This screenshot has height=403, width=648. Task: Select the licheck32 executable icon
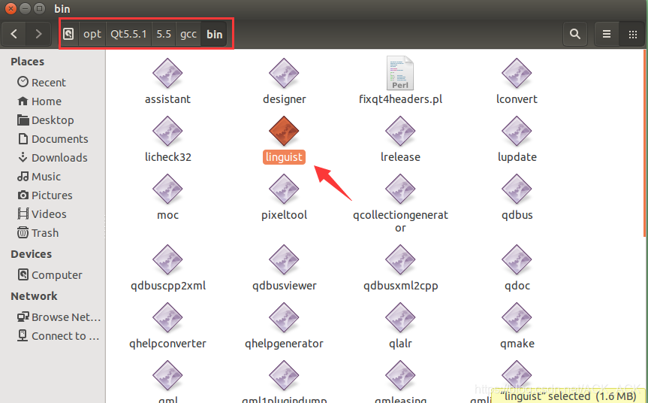pos(167,131)
